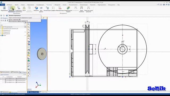Click the back arrow in the 3D Модель panel

point(1,21)
